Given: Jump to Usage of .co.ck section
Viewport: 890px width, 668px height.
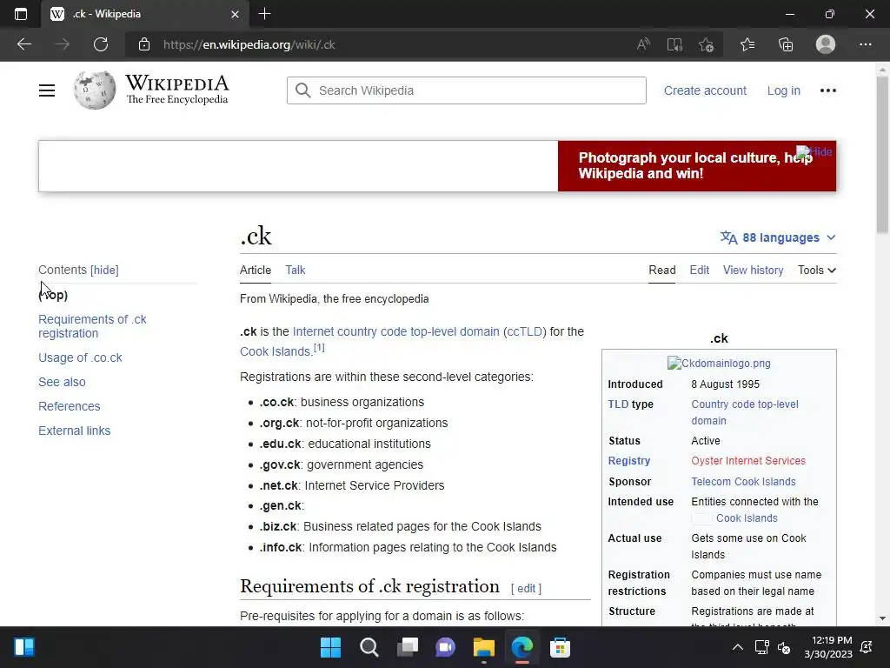Looking at the screenshot, I should point(80,357).
